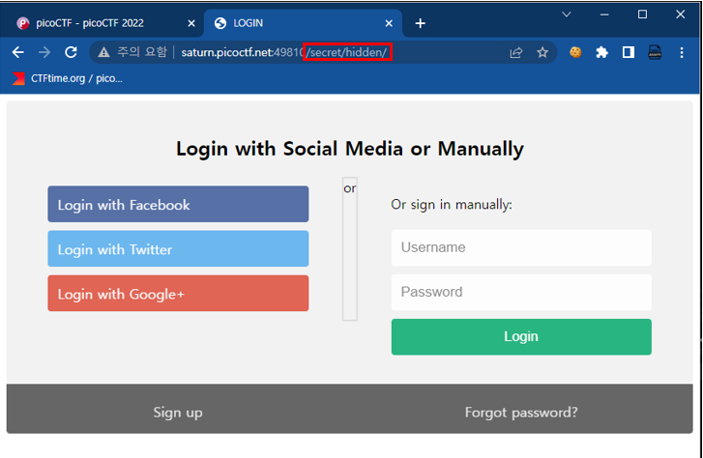Click the profile avatar icon in toolbar
Screen dimensions: 703x458
click(x=655, y=52)
